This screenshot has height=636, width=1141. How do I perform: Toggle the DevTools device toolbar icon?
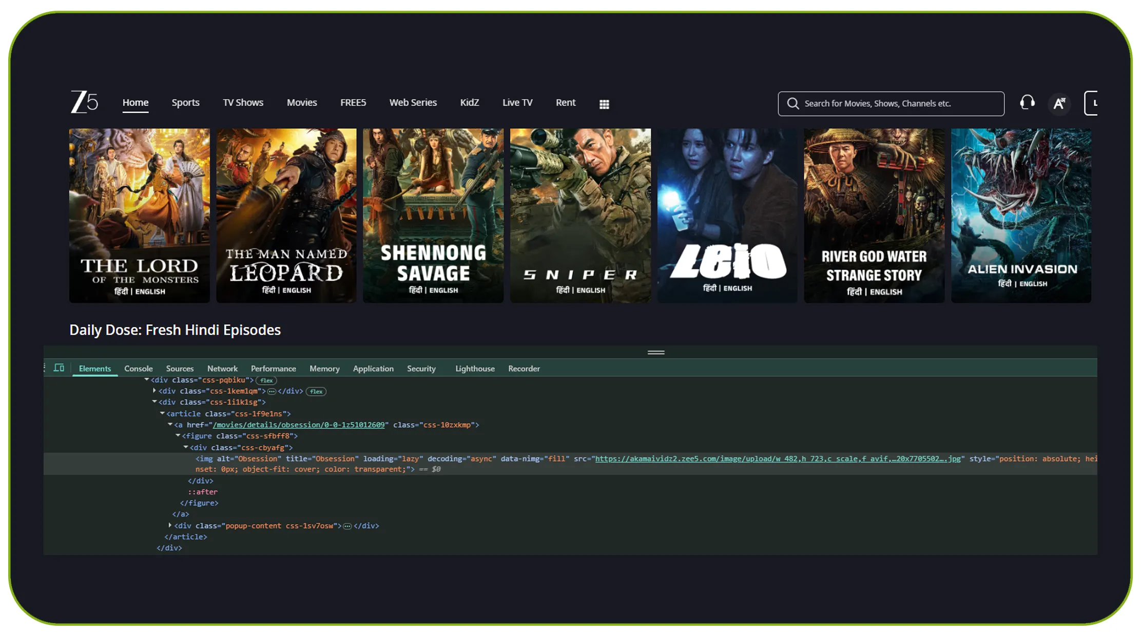(x=59, y=368)
